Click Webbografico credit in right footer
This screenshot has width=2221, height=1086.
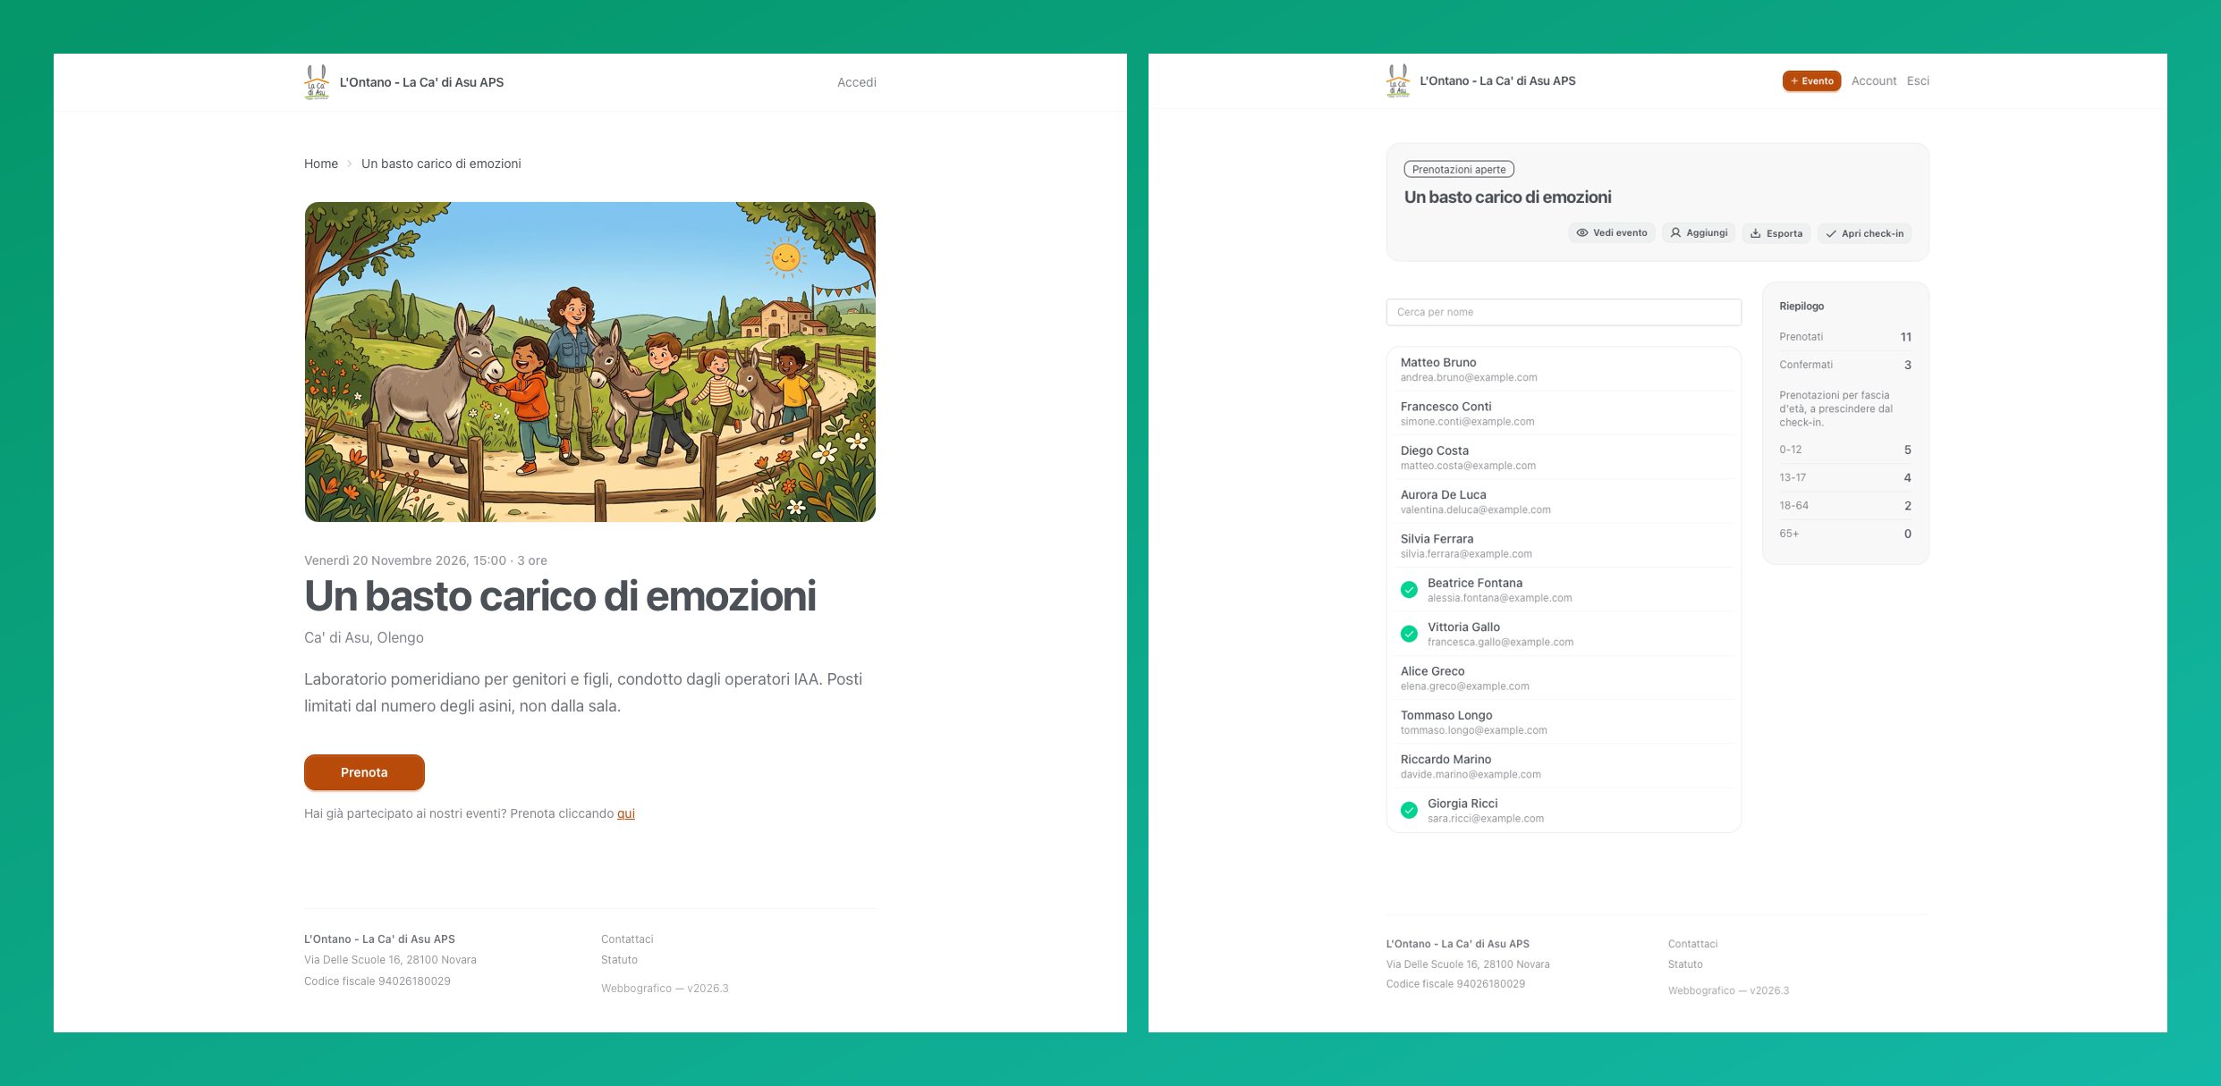pyautogui.click(x=1728, y=990)
